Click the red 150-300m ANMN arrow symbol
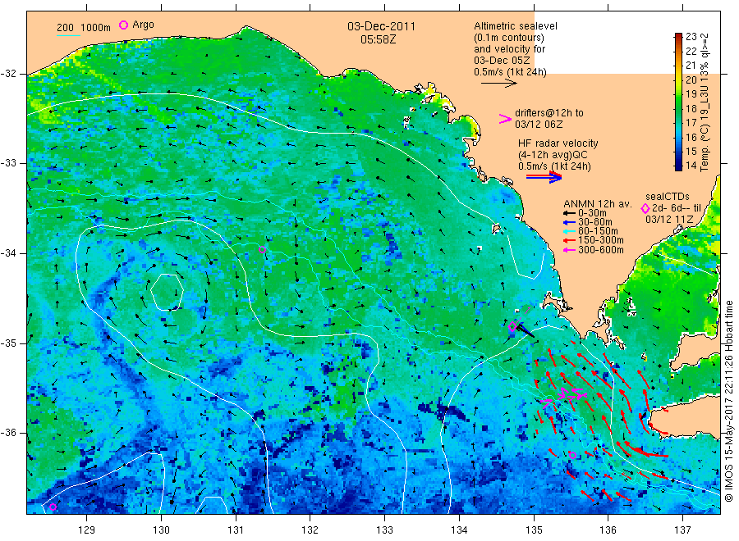 click(x=569, y=240)
